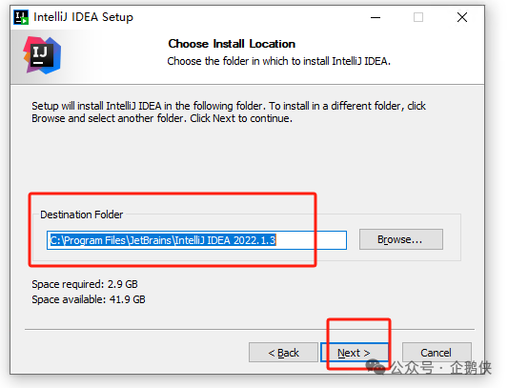Click the horizontal separator line above the buttons
Screen dimensions: 508x388
250,329
